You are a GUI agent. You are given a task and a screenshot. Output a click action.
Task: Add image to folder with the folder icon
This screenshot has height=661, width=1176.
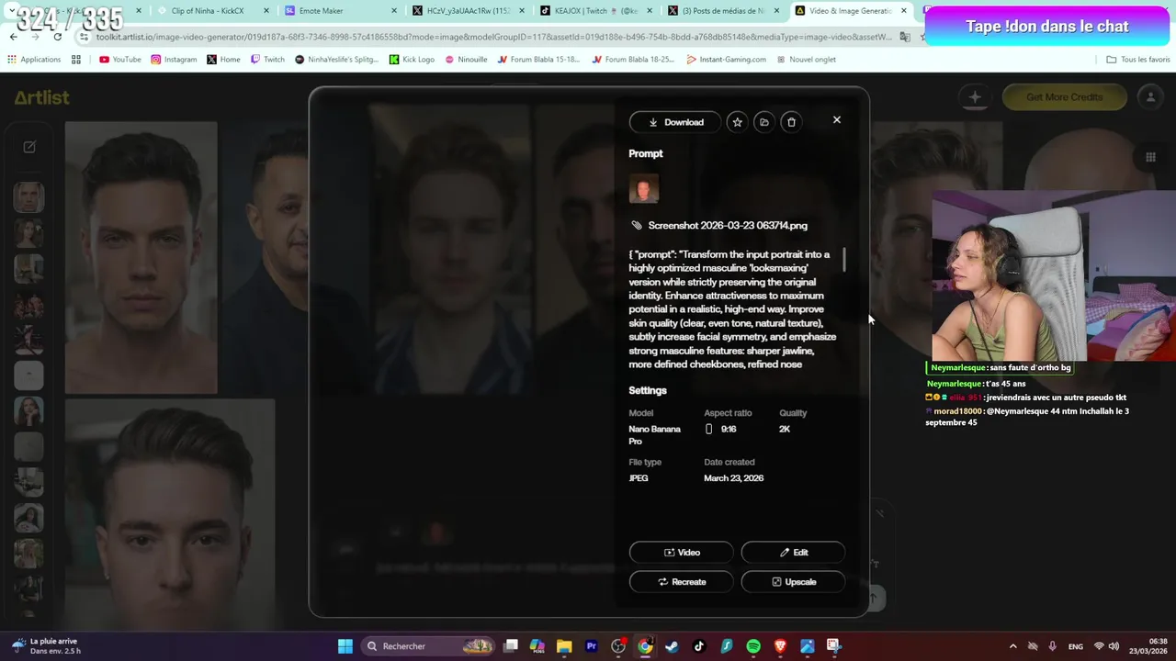[x=763, y=122]
